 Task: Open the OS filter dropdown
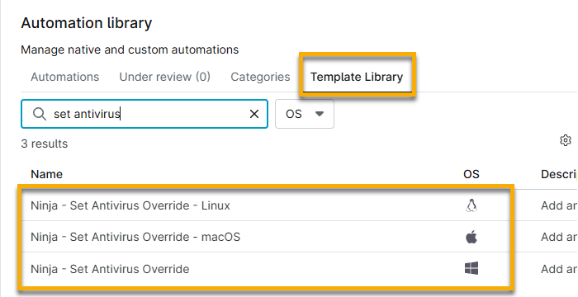point(305,114)
